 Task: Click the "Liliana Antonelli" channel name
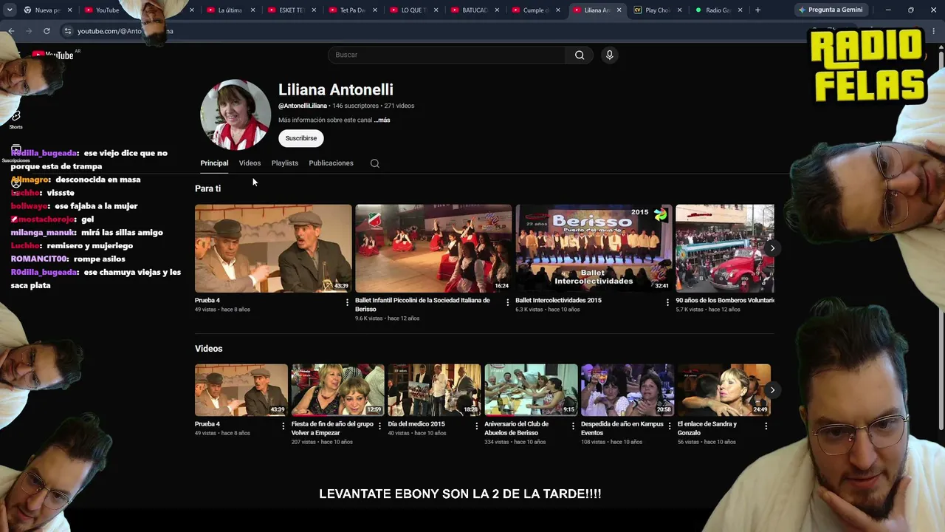click(336, 90)
